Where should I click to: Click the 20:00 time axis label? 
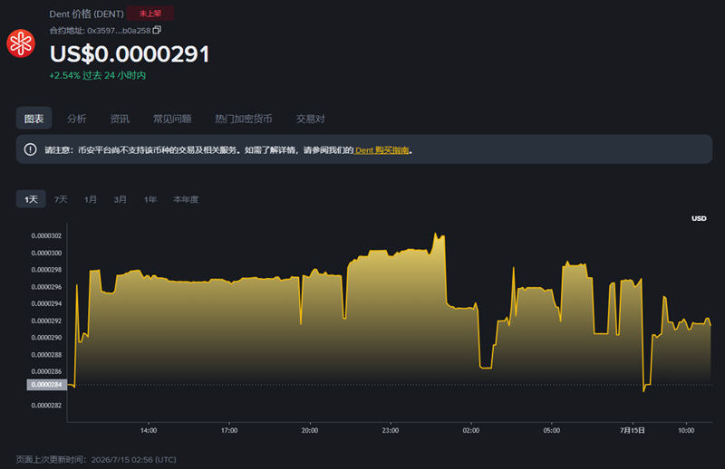tap(310, 430)
